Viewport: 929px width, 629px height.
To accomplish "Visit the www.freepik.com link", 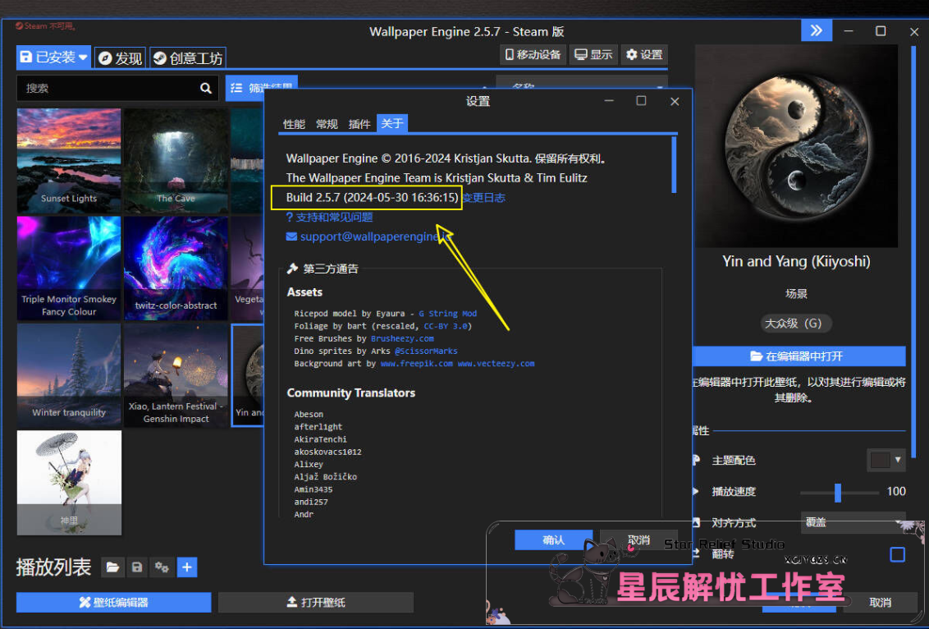I will point(417,364).
